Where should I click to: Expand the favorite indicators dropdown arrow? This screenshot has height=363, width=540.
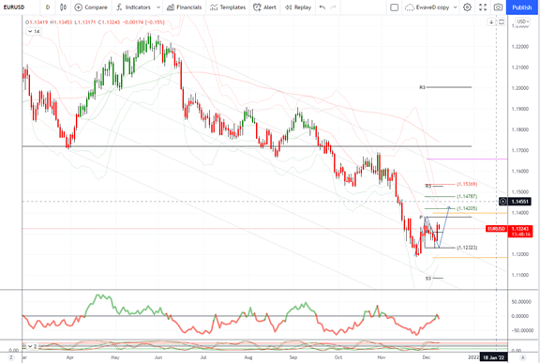[x=158, y=8]
